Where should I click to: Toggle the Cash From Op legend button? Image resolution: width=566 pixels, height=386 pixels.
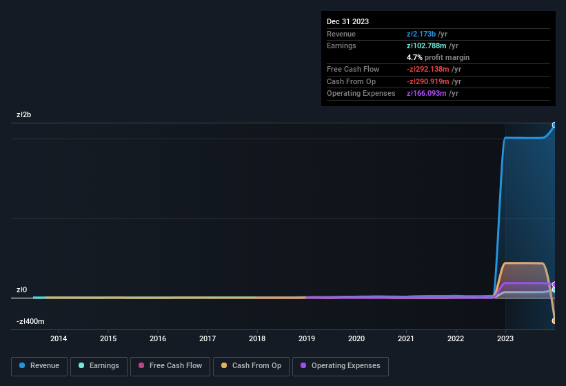(x=251, y=366)
